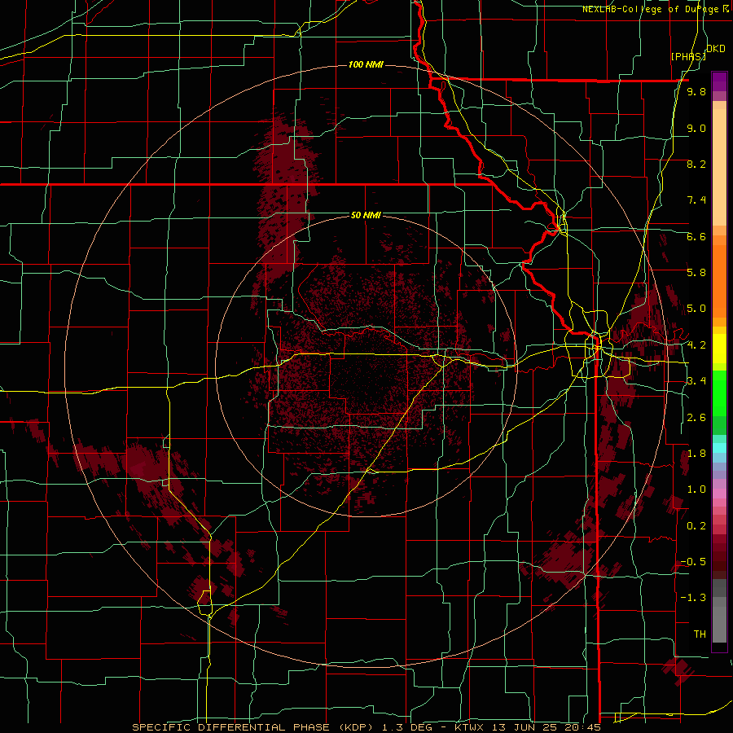The width and height of the screenshot is (733, 733).
Task: Select the 7.4 value on the scale
Action: (696, 200)
